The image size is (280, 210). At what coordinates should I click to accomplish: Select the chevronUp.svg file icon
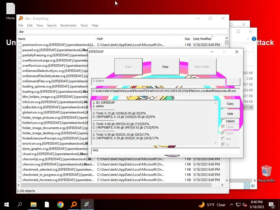click(20, 159)
